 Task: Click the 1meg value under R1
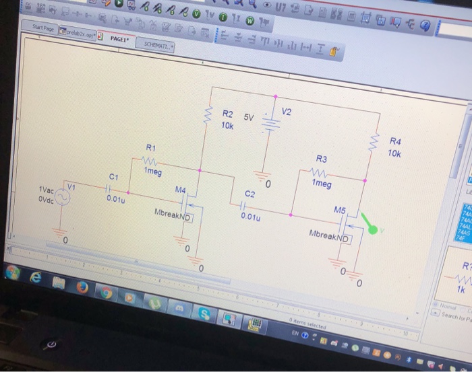click(x=153, y=171)
